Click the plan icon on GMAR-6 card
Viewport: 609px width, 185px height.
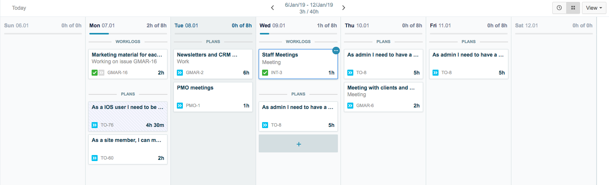click(x=350, y=106)
